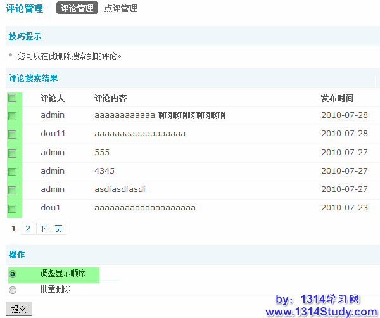Go to page 2 of results

[28, 229]
